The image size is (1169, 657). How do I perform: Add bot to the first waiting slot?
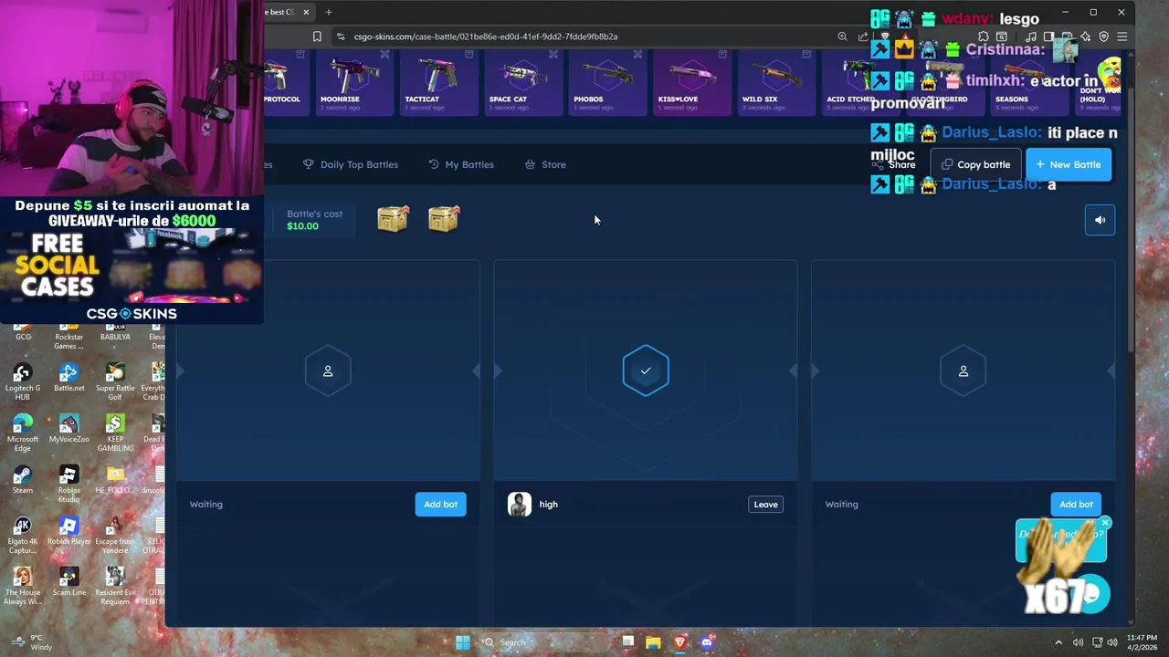coord(440,504)
